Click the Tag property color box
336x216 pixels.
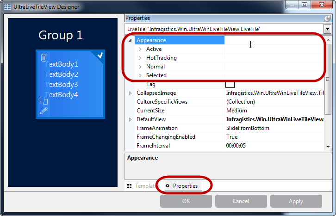click(230, 84)
